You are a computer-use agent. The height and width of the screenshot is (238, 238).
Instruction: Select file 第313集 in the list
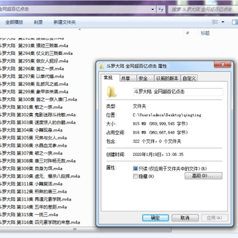[36, 199]
